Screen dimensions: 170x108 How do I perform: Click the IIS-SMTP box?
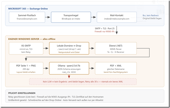pos(26,48)
